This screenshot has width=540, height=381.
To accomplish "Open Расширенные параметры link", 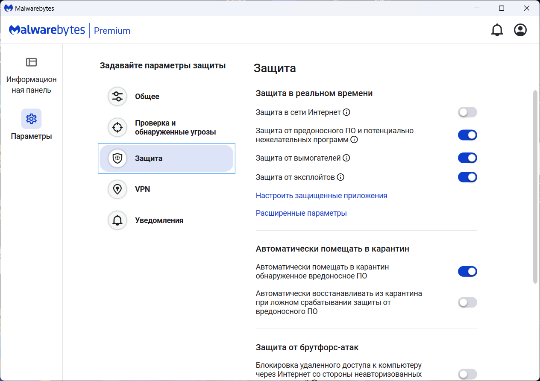I will (301, 213).
